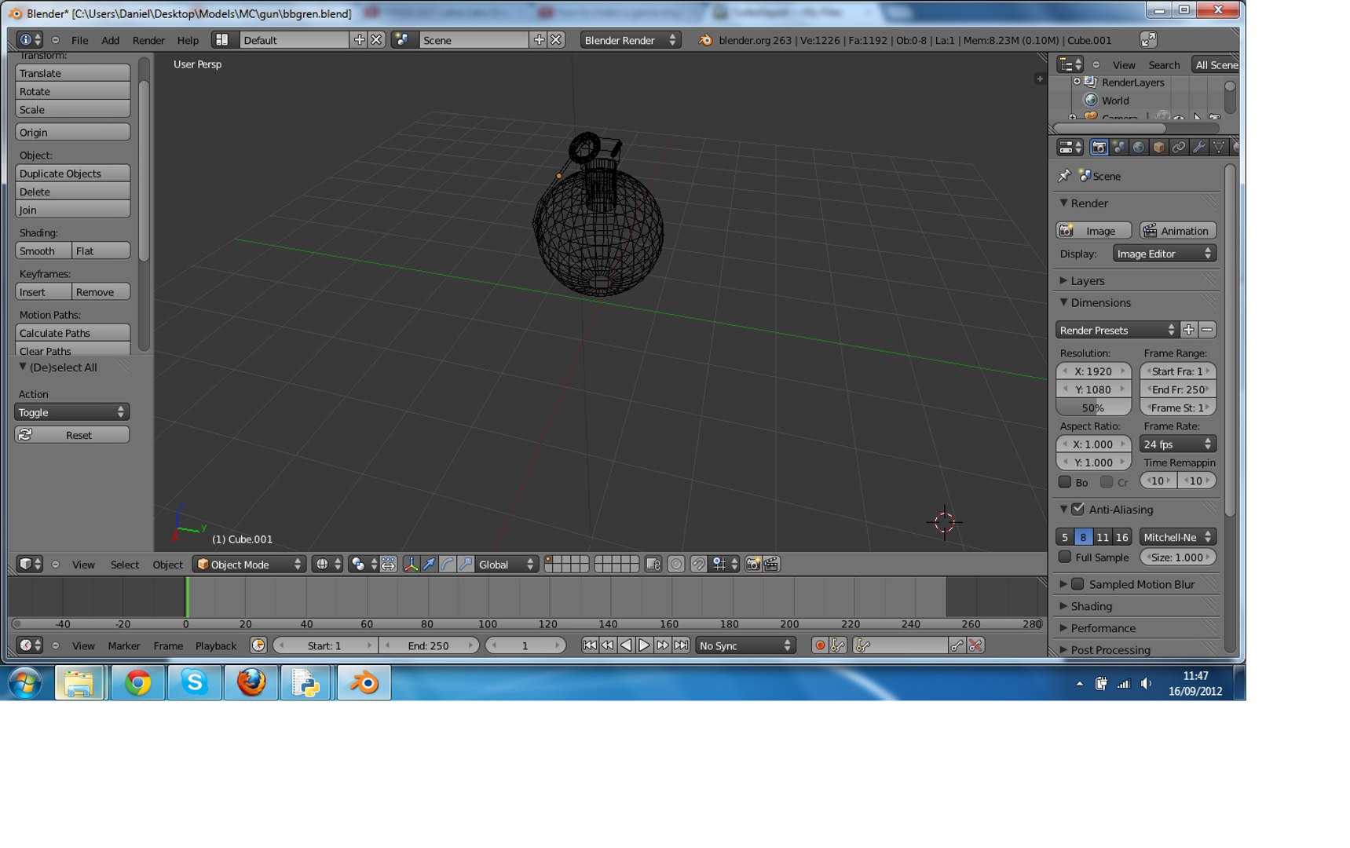This screenshot has height=848, width=1350.
Task: Open the Help menu
Action: (188, 40)
